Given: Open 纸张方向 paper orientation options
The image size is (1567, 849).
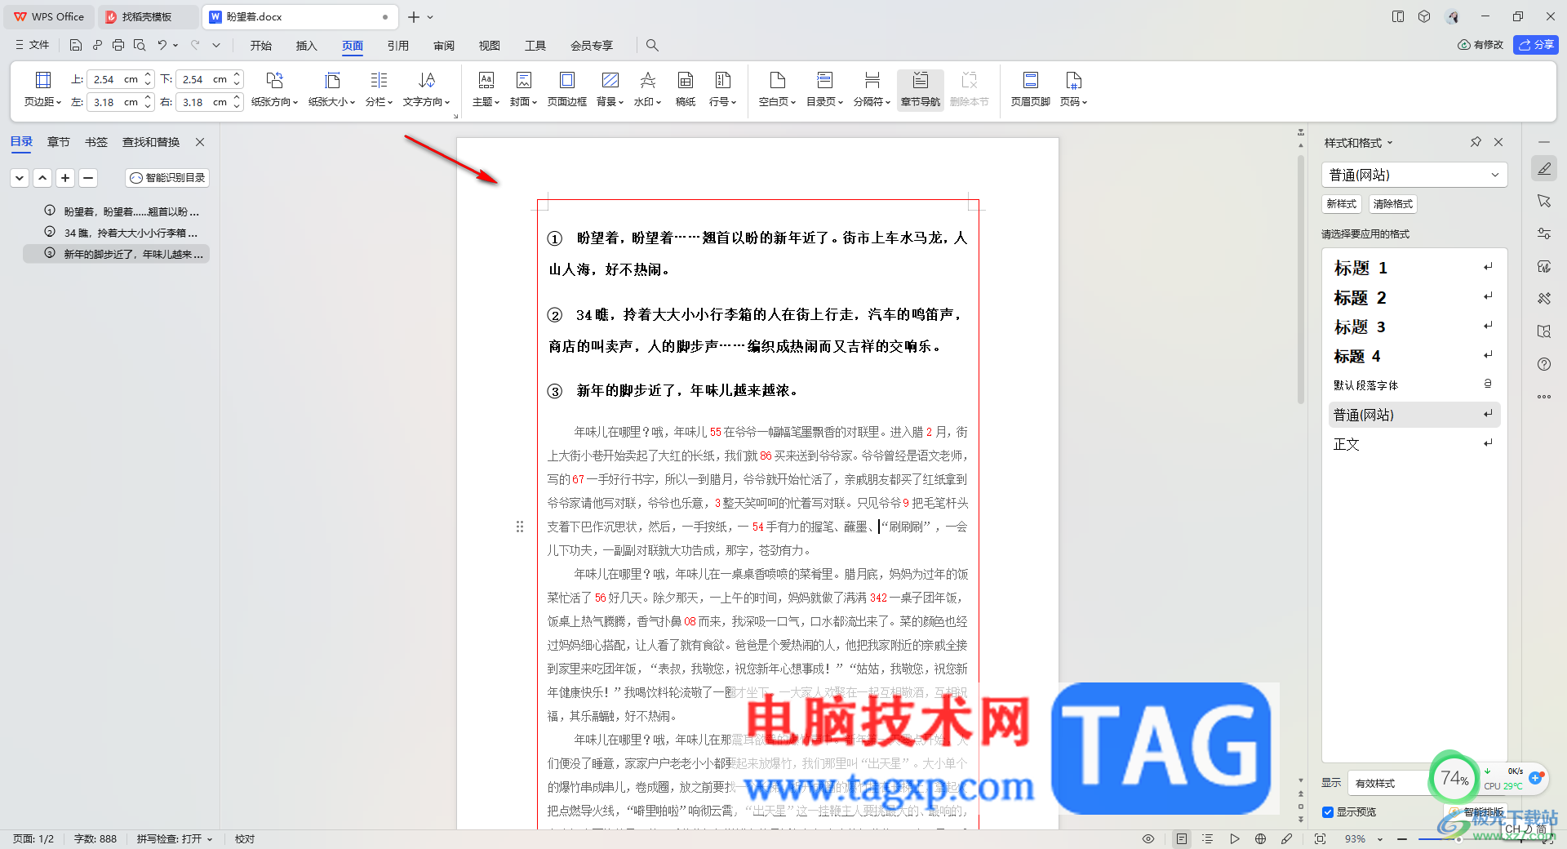Looking at the screenshot, I should [x=274, y=88].
